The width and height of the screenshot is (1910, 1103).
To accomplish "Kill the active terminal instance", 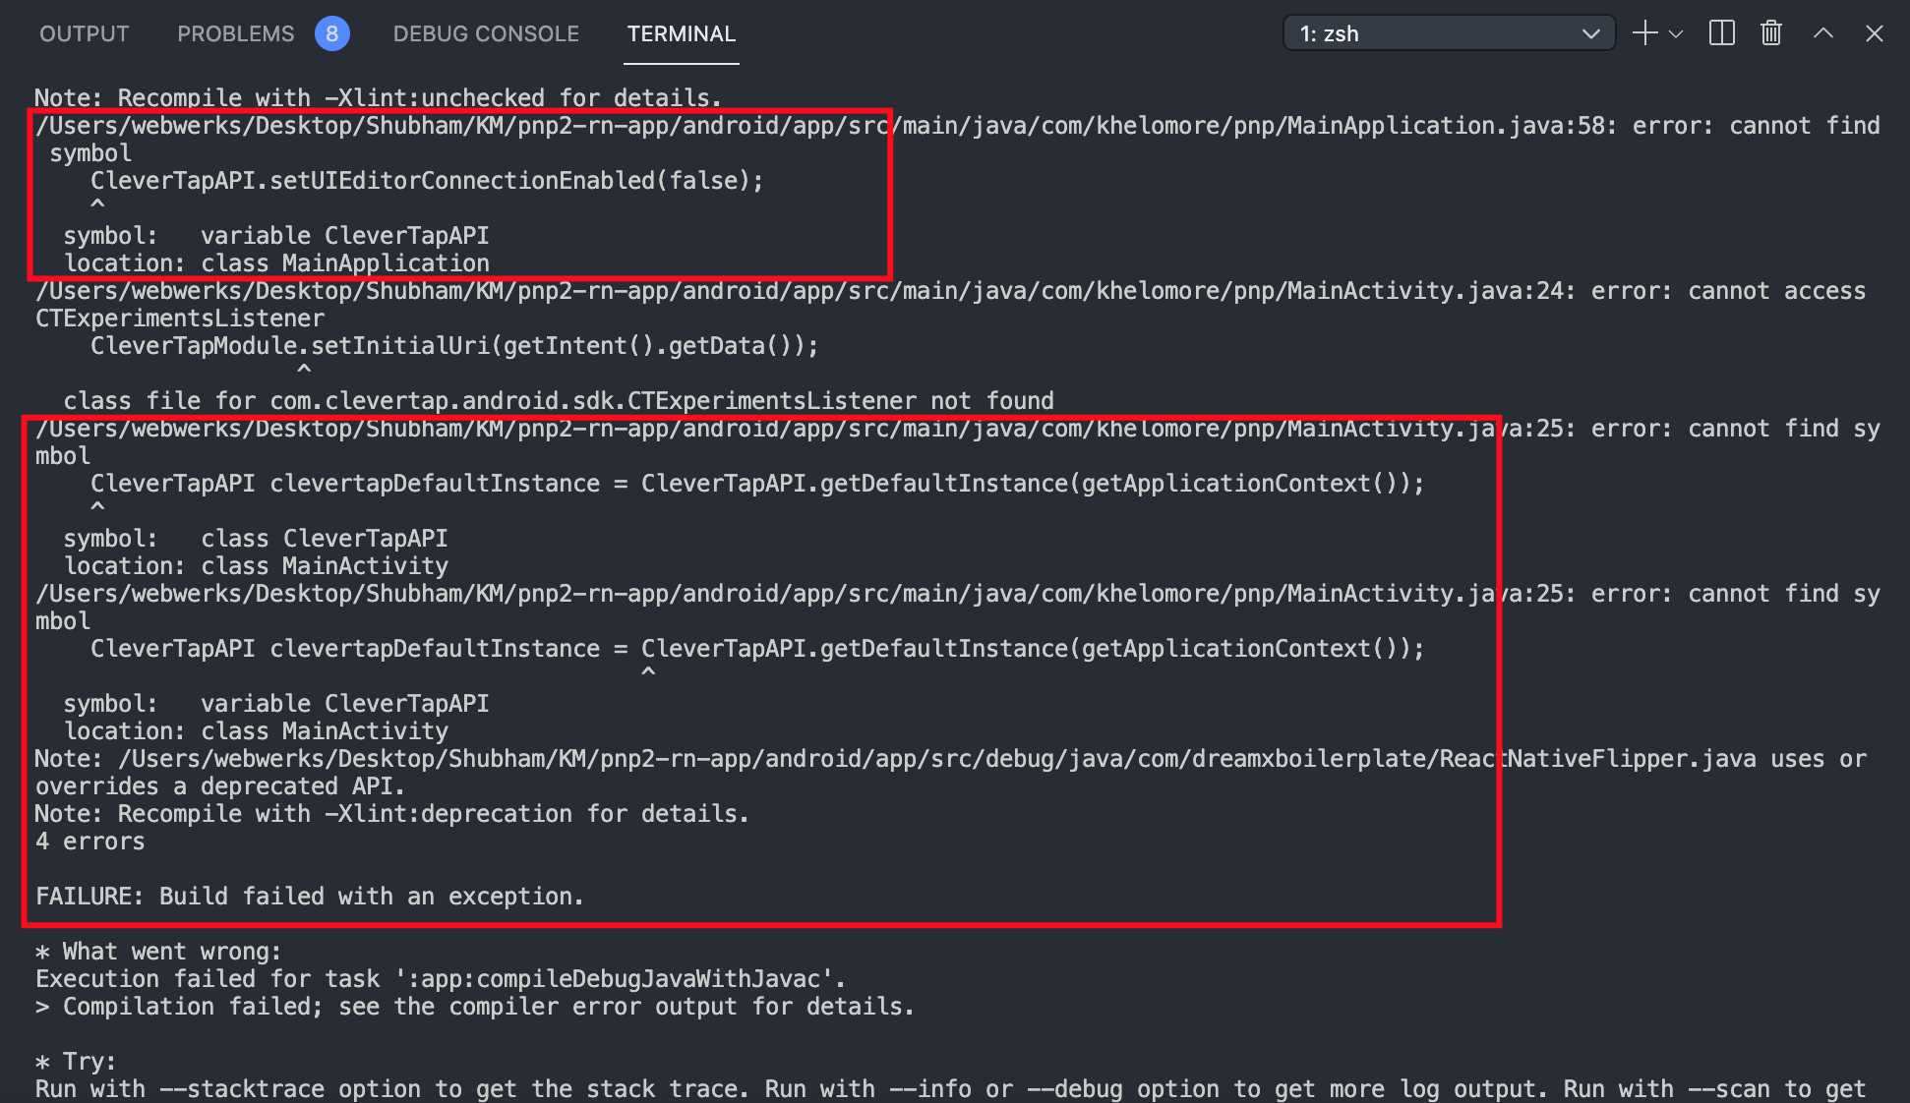I will (1770, 32).
